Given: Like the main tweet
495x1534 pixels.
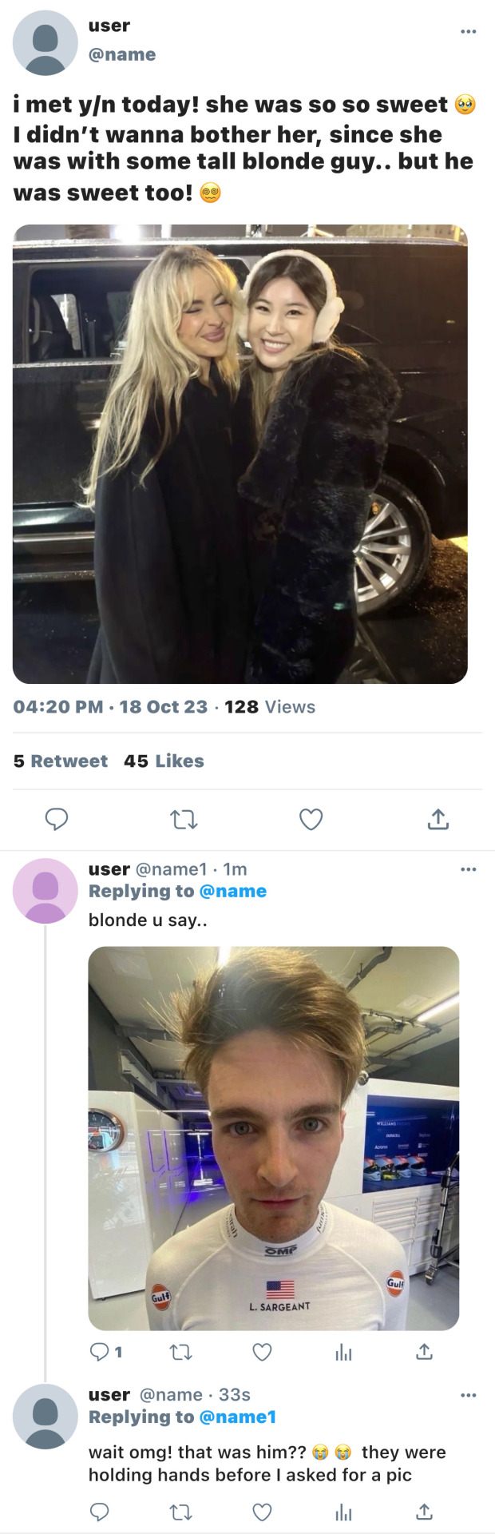Looking at the screenshot, I should (x=311, y=819).
